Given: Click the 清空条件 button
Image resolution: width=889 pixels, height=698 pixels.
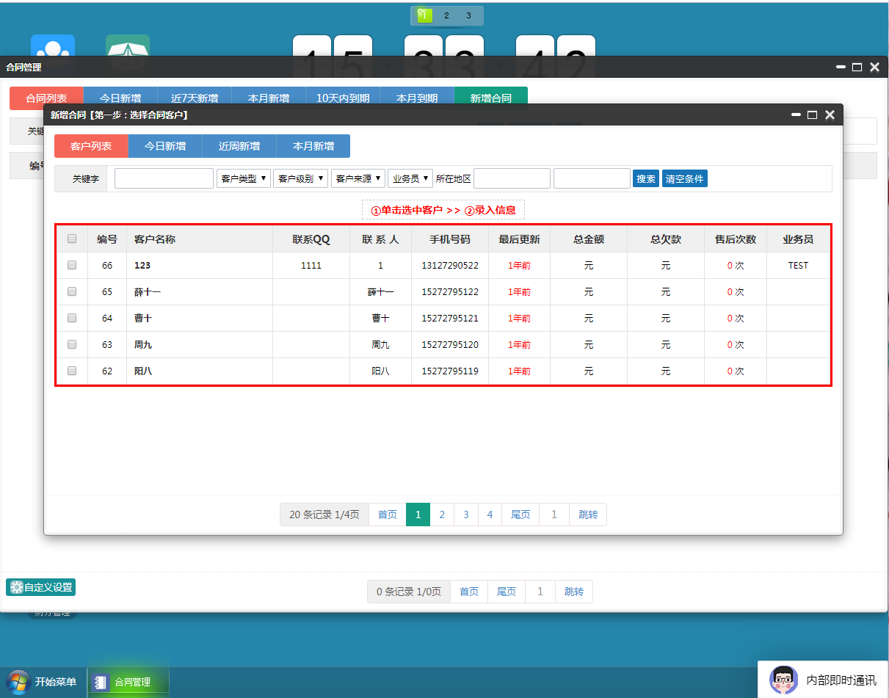Looking at the screenshot, I should click(684, 178).
